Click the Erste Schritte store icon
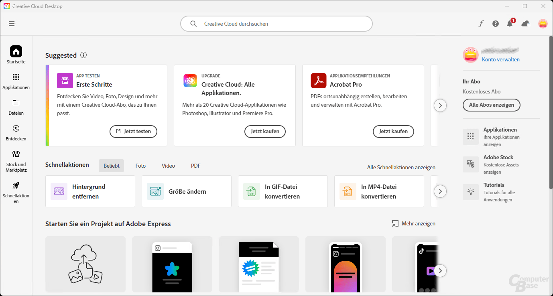 click(65, 81)
